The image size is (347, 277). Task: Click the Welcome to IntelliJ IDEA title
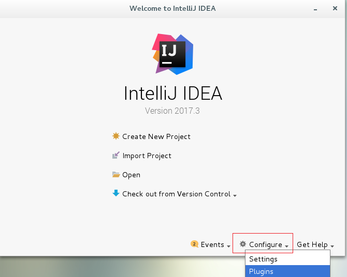172,8
